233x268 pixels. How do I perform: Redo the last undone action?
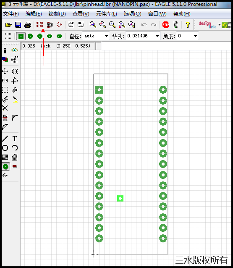point(154,25)
